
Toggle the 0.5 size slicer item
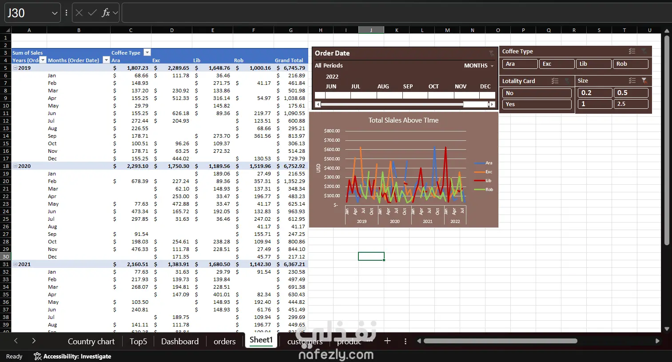631,93
